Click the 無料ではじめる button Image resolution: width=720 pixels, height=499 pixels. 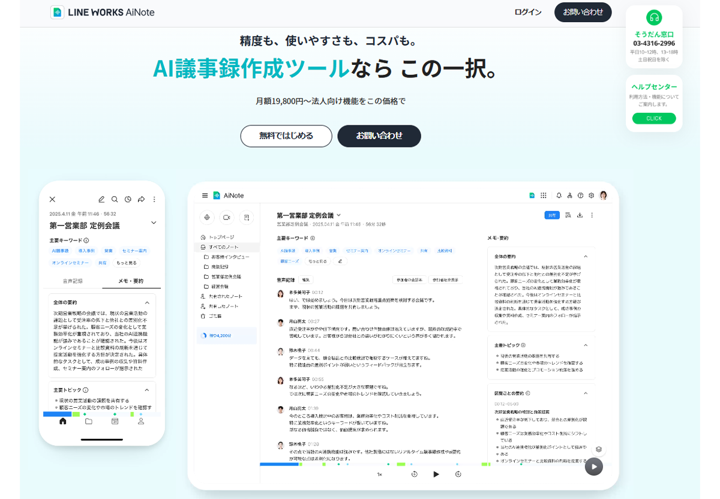(x=286, y=136)
